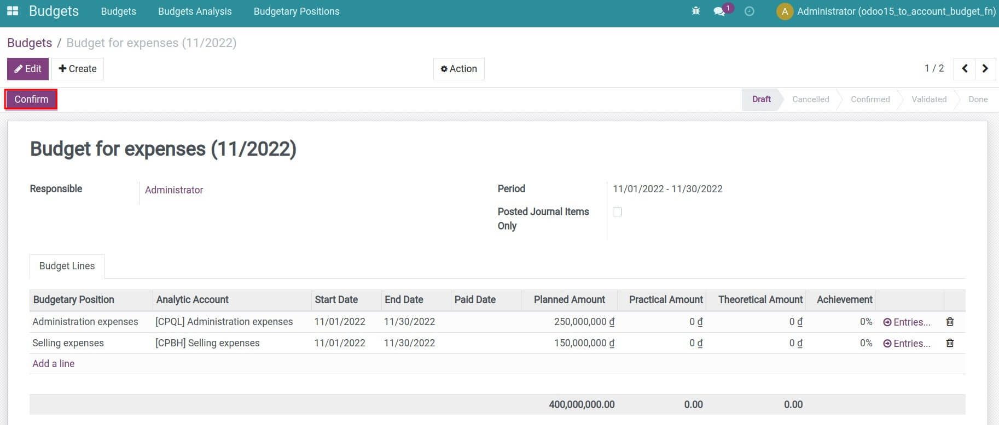Open the Budgetary Positions menu

tap(297, 11)
